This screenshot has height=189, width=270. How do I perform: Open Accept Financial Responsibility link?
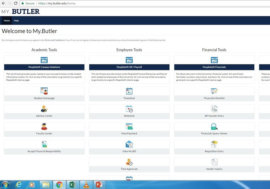44,151
